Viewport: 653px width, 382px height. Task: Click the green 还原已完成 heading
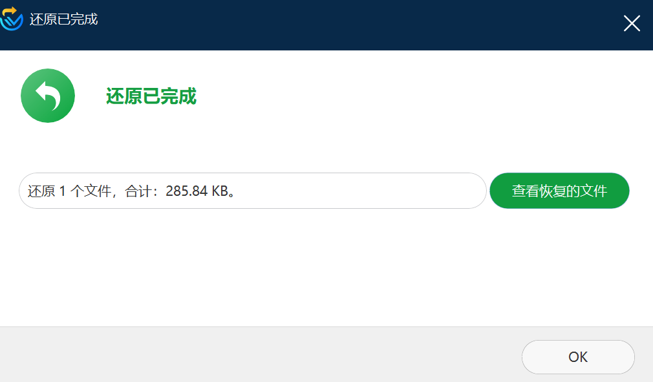tap(151, 96)
